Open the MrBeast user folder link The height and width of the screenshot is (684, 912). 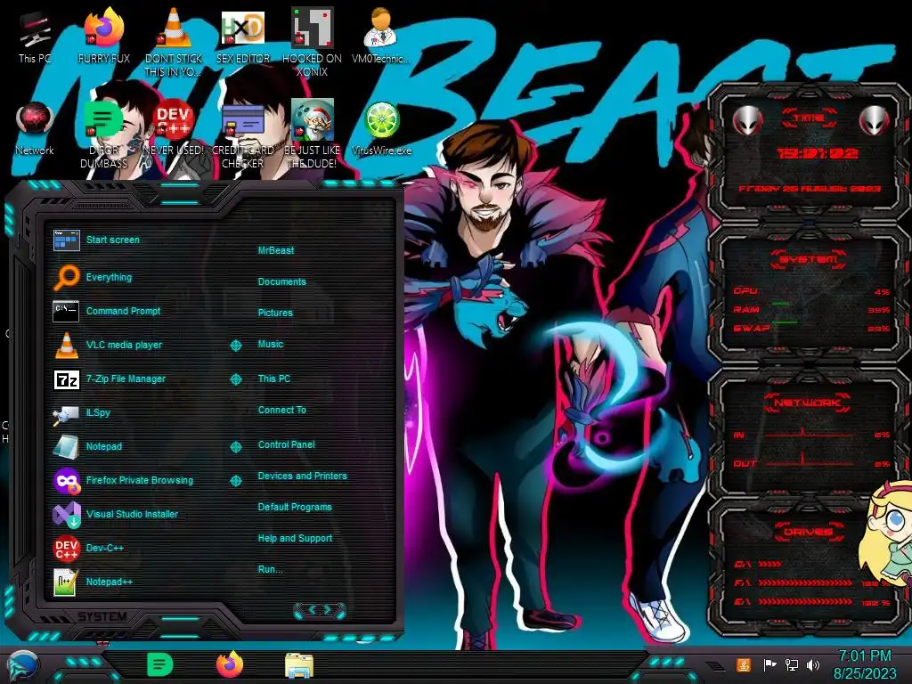[x=276, y=250]
